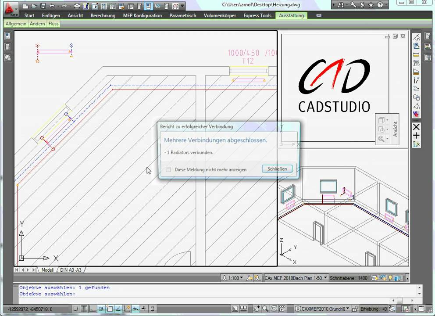The image size is (435, 316).
Task: Toggle grid display in status bar
Action: coord(84,309)
